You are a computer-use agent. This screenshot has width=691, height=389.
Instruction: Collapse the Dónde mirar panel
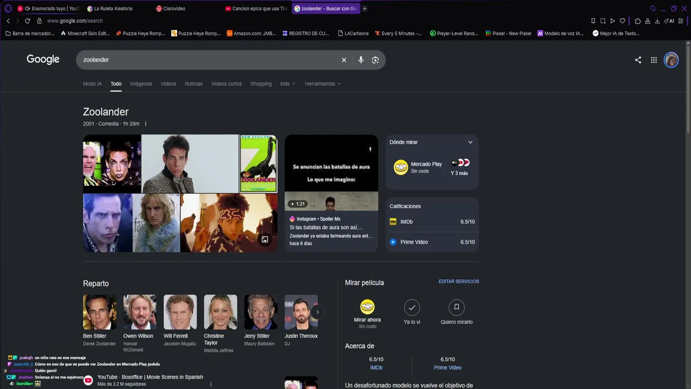tap(470, 142)
